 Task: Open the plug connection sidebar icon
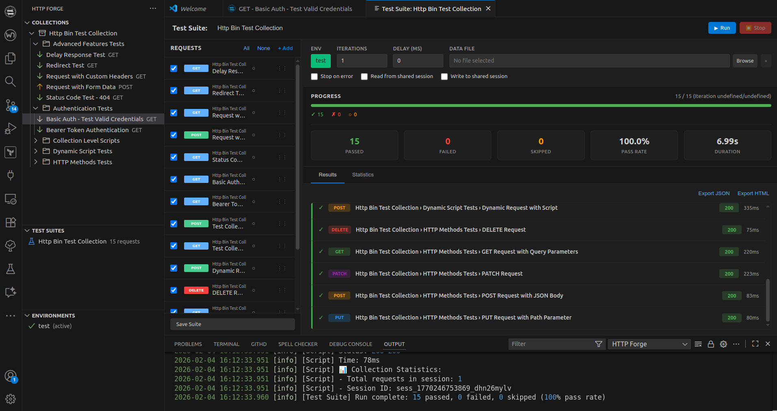pyautogui.click(x=11, y=175)
